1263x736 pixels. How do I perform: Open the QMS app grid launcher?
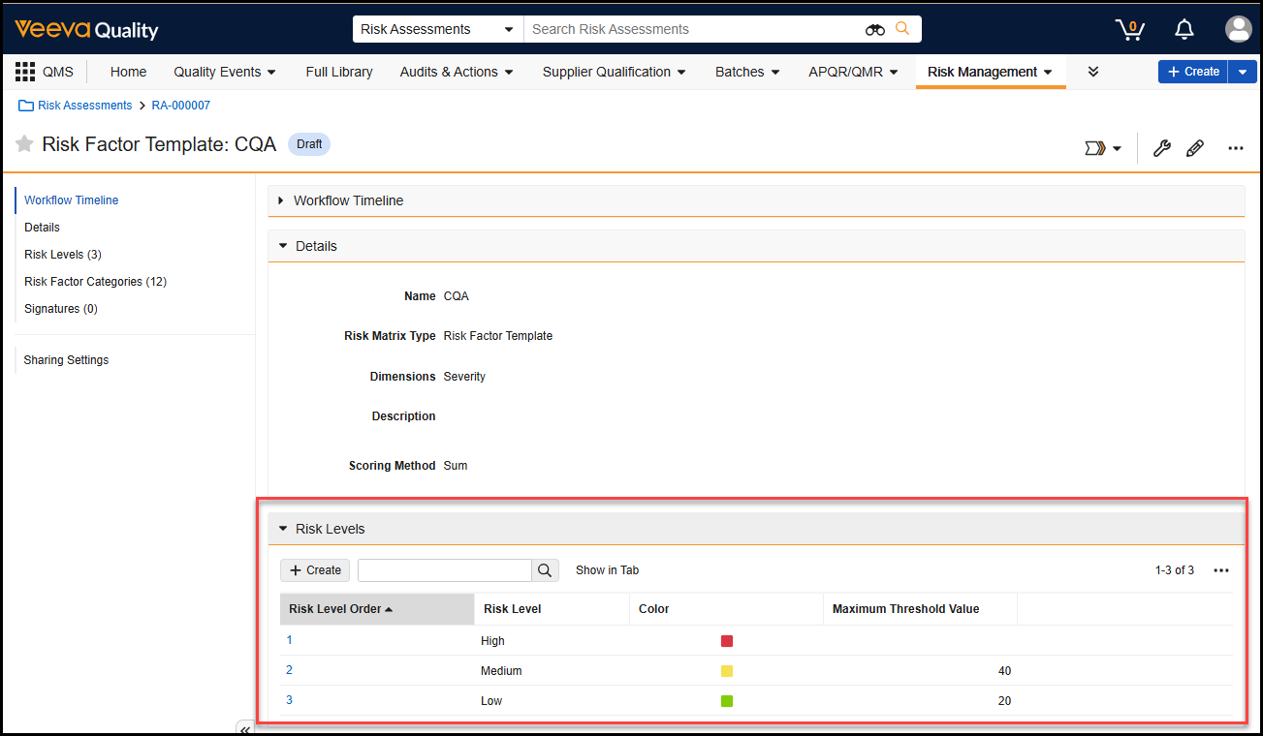coord(25,72)
